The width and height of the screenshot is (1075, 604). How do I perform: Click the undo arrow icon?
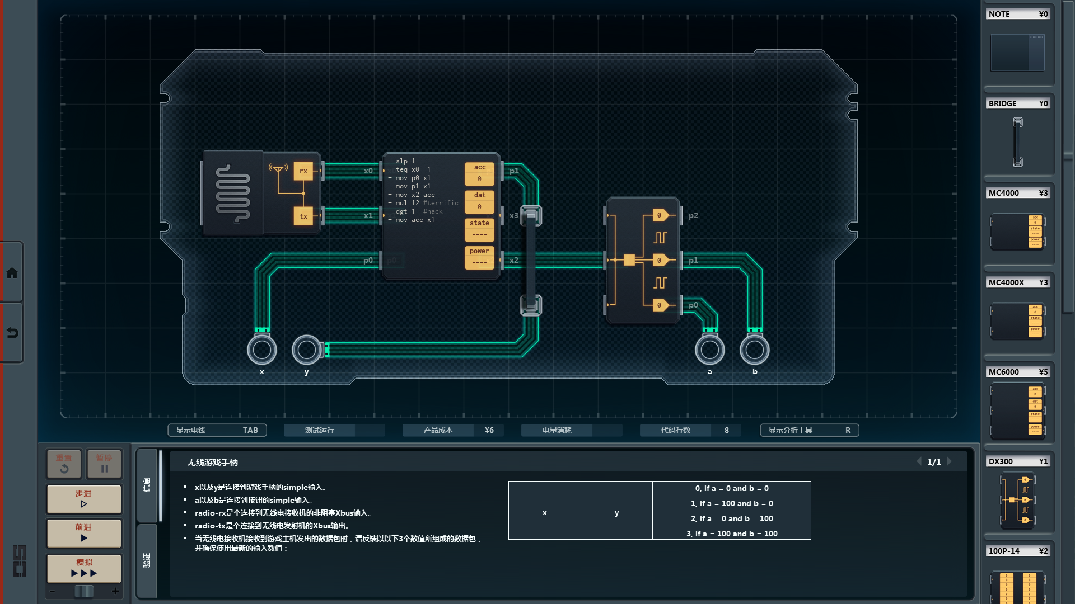[12, 333]
